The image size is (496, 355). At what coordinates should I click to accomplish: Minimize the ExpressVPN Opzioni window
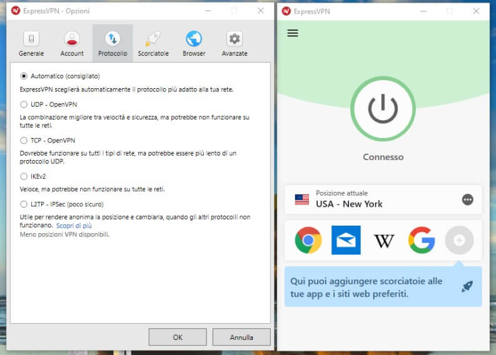[208, 11]
